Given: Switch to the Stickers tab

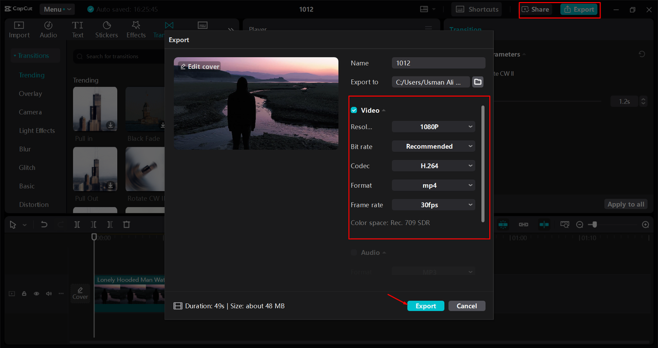Looking at the screenshot, I should tap(106, 30).
